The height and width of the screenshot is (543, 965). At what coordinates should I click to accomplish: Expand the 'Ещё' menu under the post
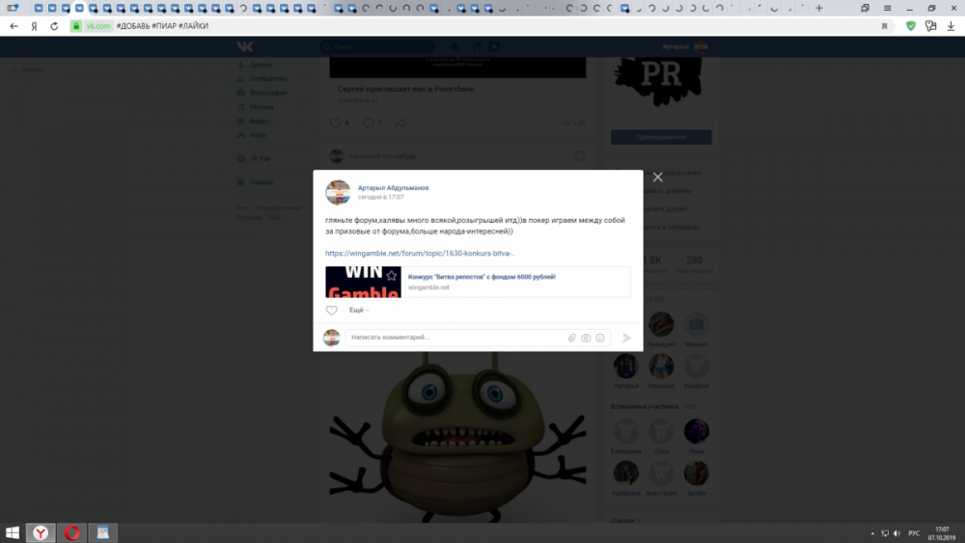pyautogui.click(x=359, y=310)
